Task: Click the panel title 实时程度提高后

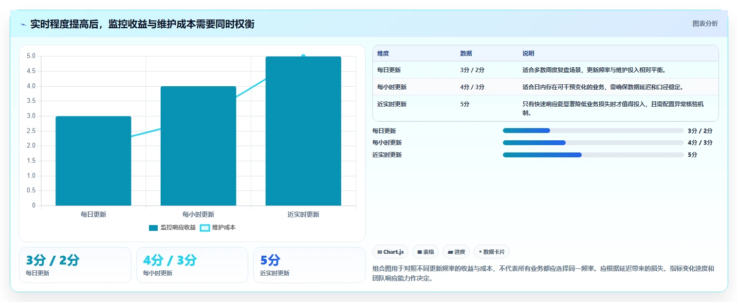Action: tap(142, 24)
